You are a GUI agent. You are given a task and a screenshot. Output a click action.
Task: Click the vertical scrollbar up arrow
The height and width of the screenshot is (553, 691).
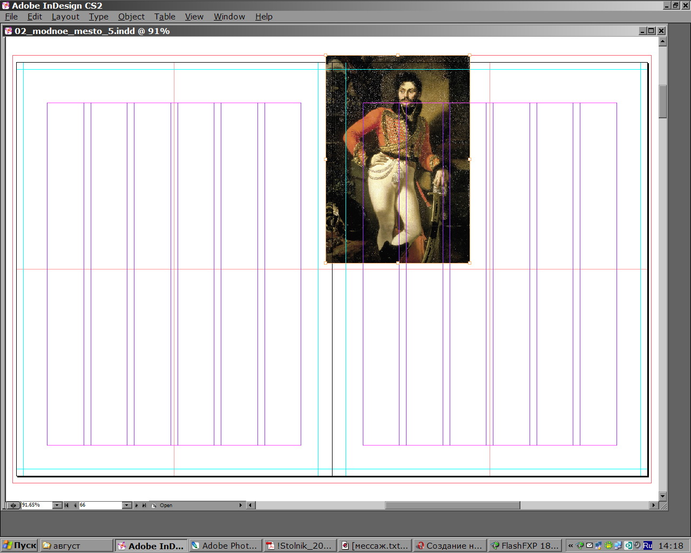pos(662,41)
